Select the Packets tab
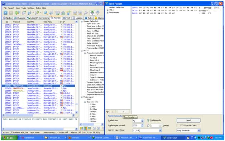This screenshot has height=141, width=225. click(56, 18)
